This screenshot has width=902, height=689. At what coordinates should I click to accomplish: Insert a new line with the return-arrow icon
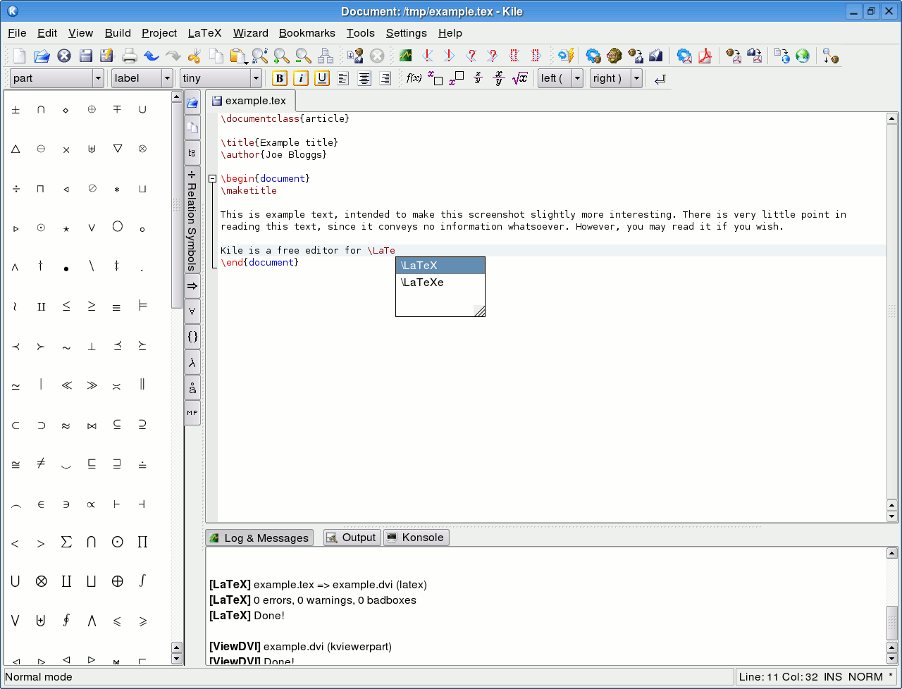point(660,79)
